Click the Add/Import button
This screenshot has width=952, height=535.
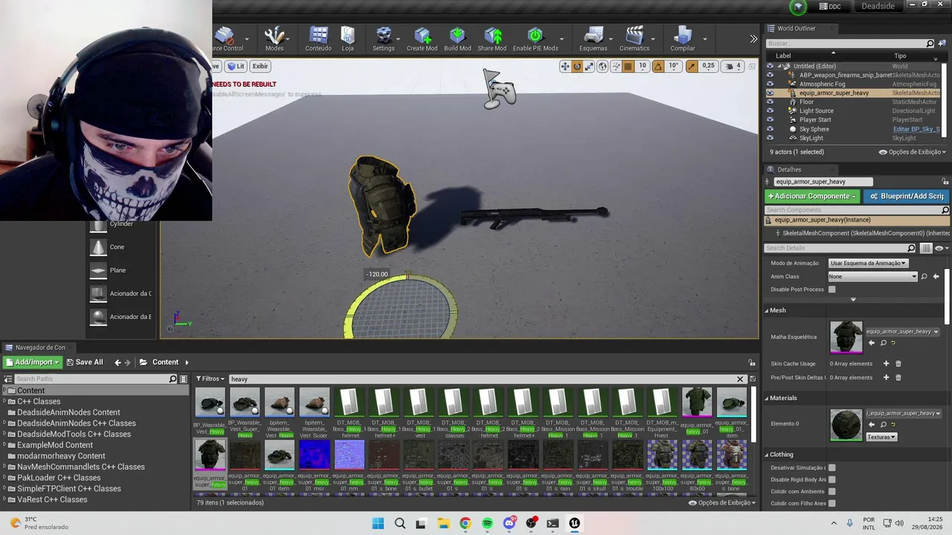pos(32,363)
